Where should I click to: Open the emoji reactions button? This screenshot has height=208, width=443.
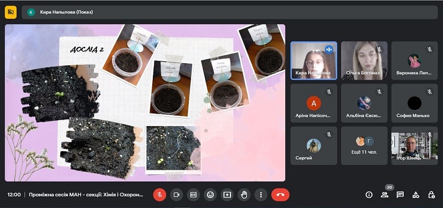pos(210,195)
